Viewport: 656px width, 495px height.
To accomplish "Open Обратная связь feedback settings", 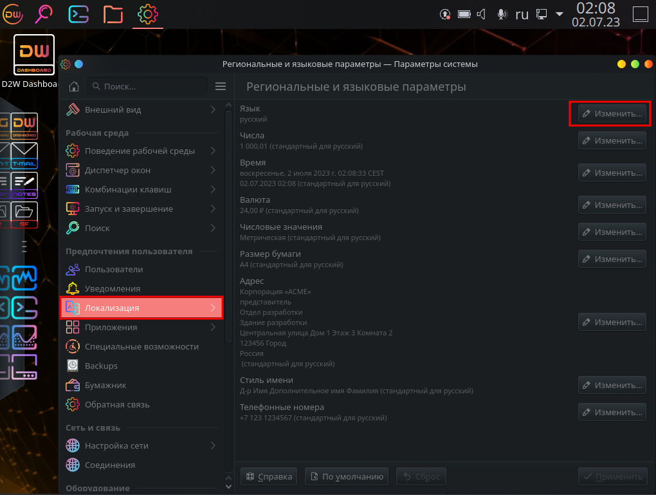I will pyautogui.click(x=117, y=404).
